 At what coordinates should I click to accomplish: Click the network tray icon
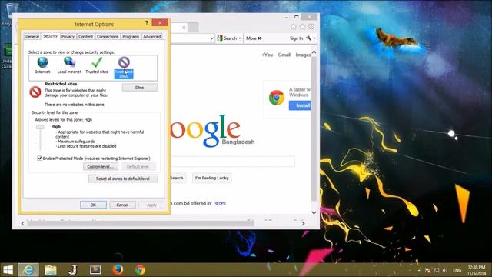[x=437, y=270]
